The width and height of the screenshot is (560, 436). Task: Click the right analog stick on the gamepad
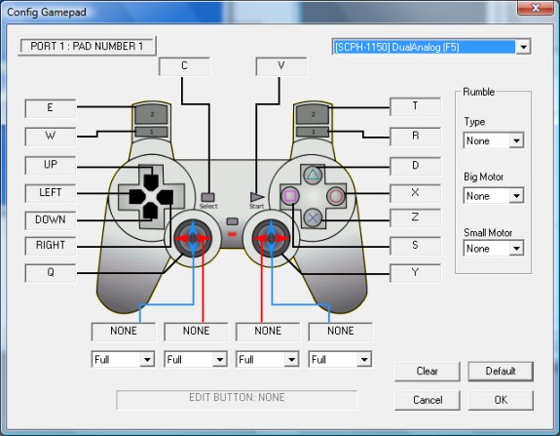(x=271, y=238)
